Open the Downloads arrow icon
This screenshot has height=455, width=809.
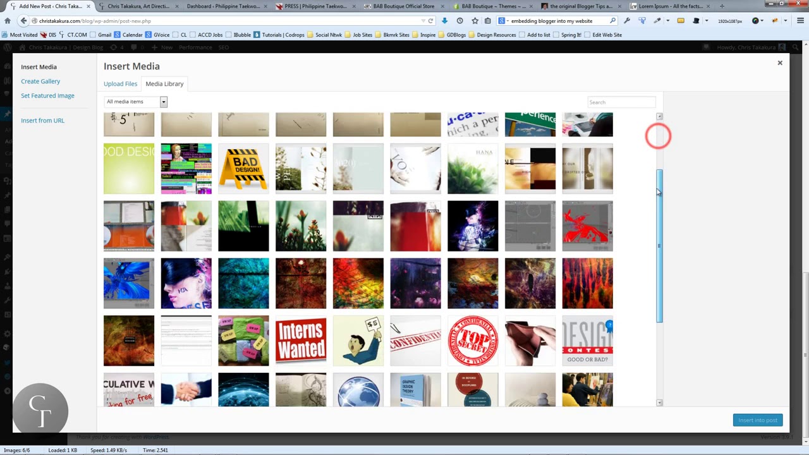pyautogui.click(x=444, y=21)
